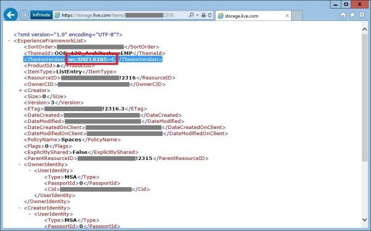The height and width of the screenshot is (231, 371).
Task: Collapse UserIdentity under OwnerIdentity
Action: pyautogui.click(x=30, y=170)
